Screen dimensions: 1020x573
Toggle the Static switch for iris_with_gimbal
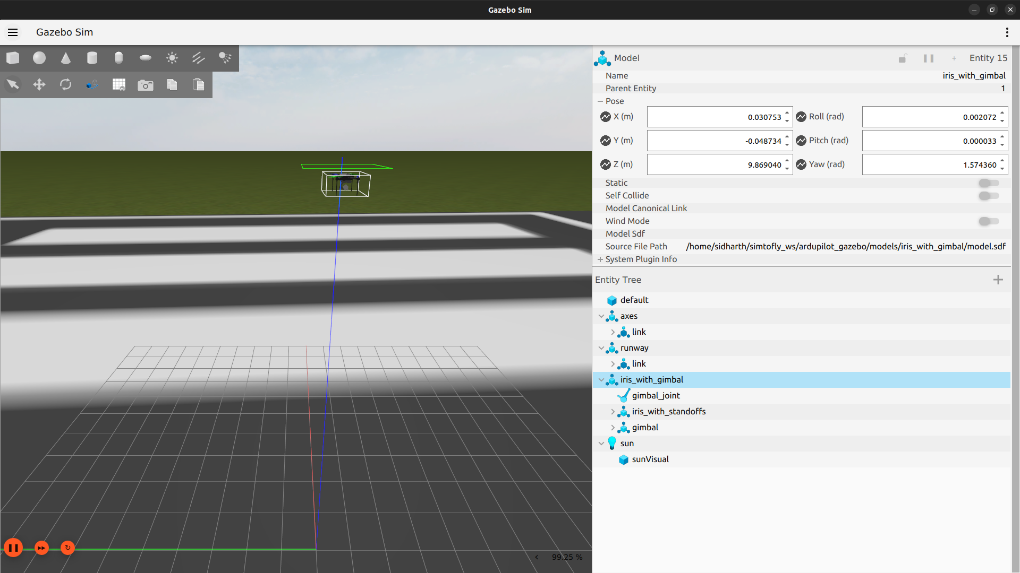[x=989, y=183]
